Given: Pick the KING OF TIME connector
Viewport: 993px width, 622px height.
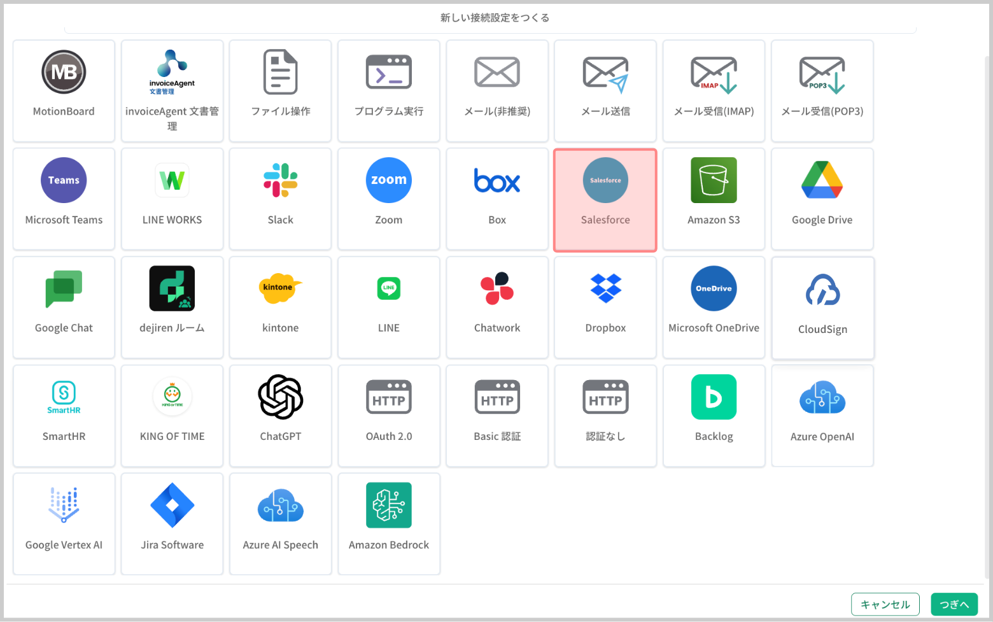Looking at the screenshot, I should coord(172,416).
